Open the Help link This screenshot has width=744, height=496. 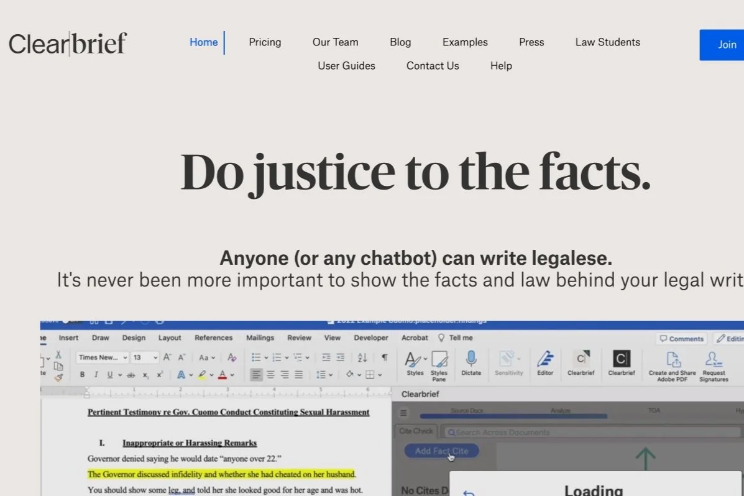(x=500, y=66)
